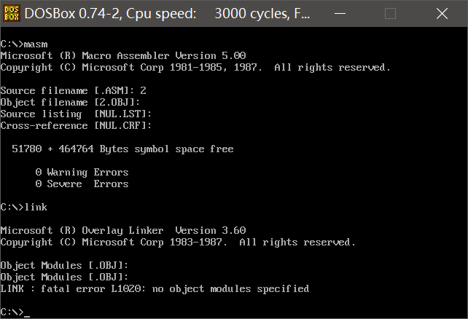Click the "Source filename [.ASM]: 2" line
The width and height of the screenshot is (468, 319).
point(73,90)
